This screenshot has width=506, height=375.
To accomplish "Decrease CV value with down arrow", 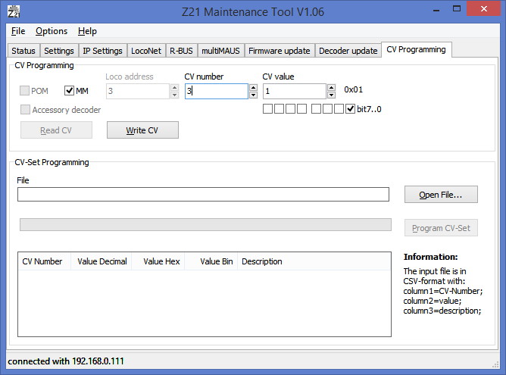I will point(332,95).
